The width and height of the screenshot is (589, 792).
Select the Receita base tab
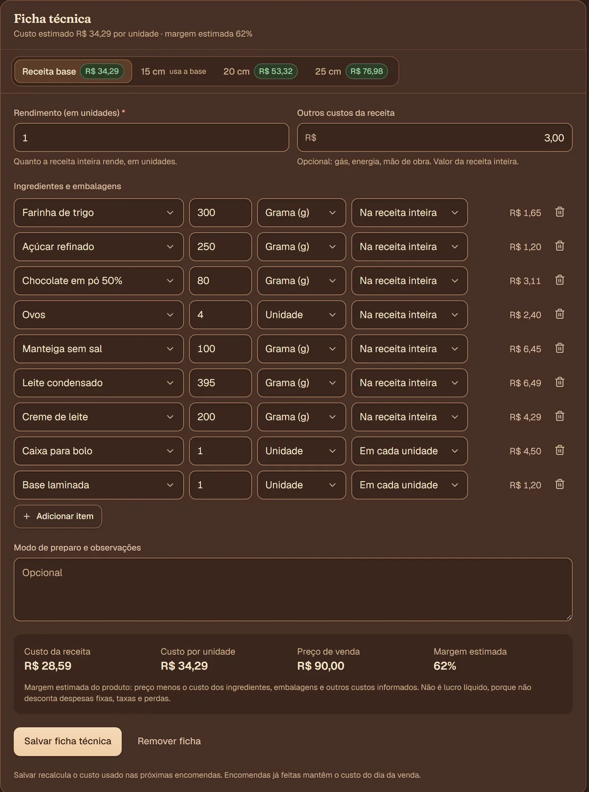[x=73, y=71]
